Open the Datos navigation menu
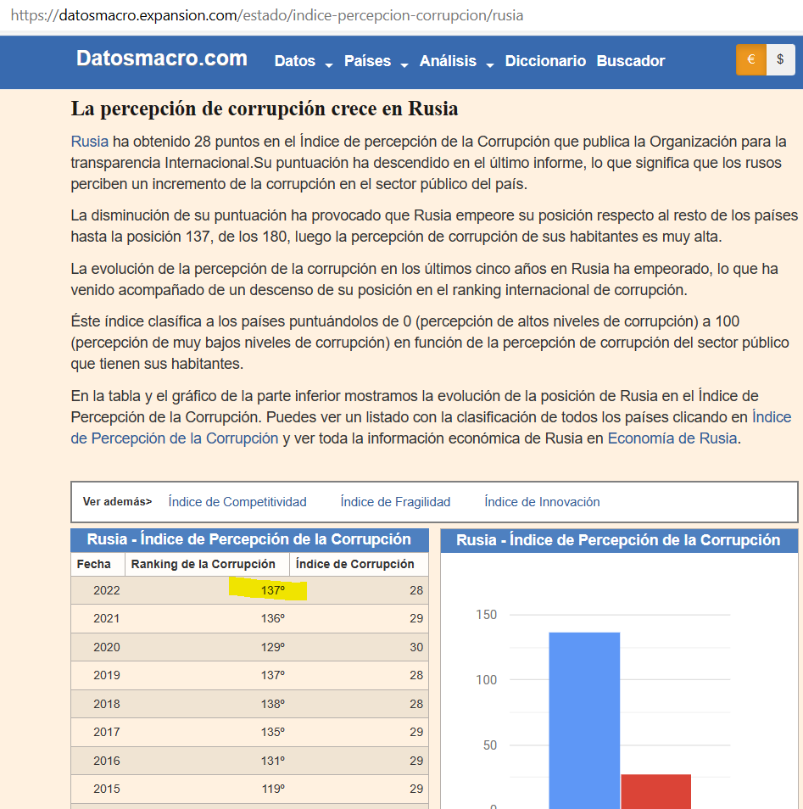803x809 pixels. click(x=295, y=61)
